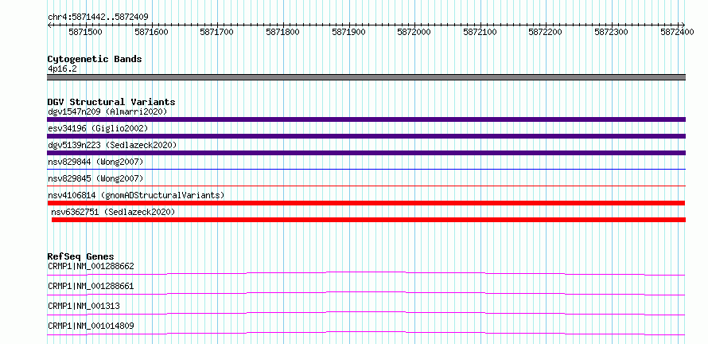
Task: Click the chr4:5871442..5872409 region label
Action: point(98,17)
